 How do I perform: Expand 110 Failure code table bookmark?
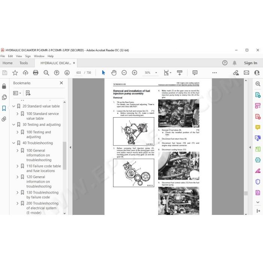(17, 166)
